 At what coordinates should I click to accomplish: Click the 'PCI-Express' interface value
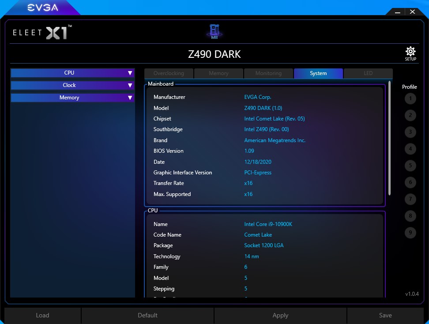[x=258, y=173]
